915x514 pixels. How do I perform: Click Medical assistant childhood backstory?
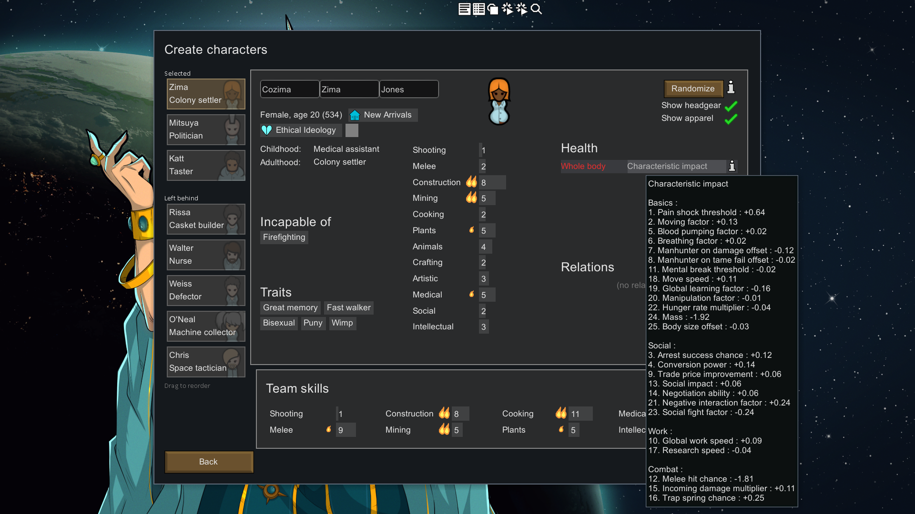(x=346, y=149)
